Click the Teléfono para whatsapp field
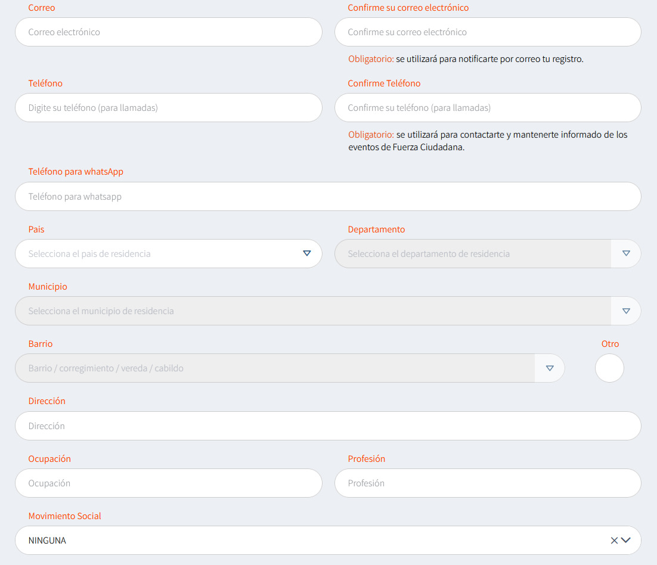This screenshot has width=657, height=565. 328,197
